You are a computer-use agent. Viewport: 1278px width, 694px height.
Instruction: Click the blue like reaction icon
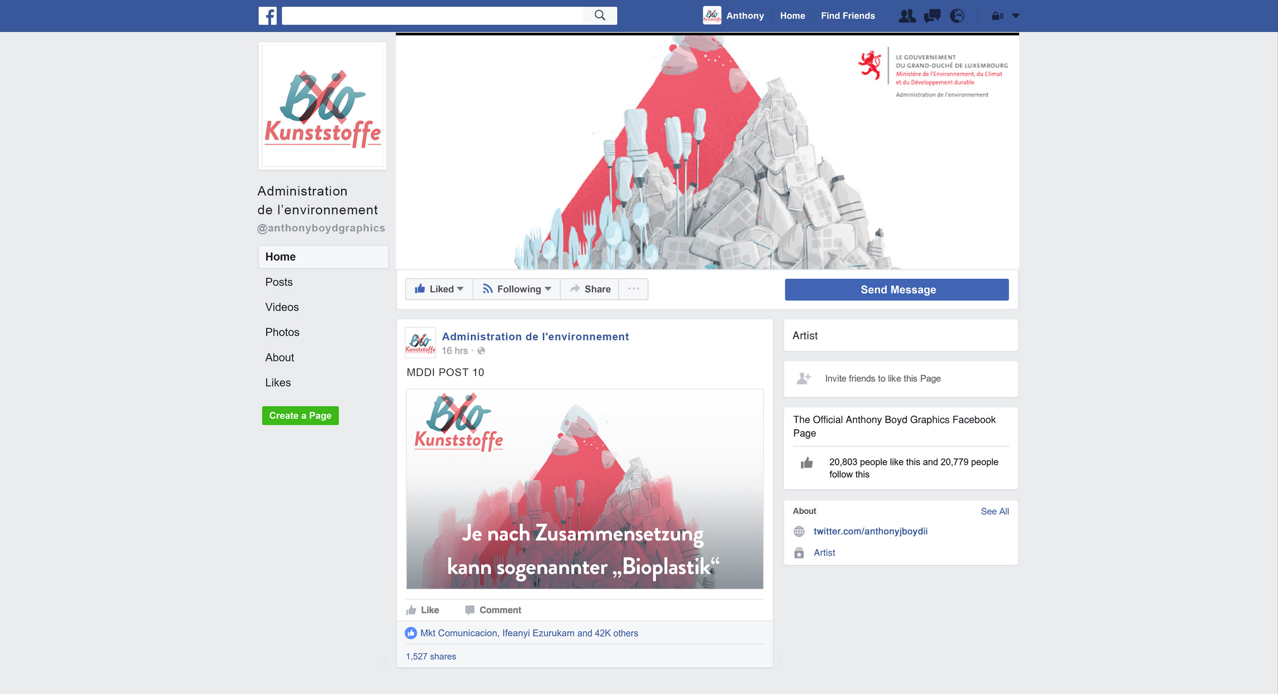click(x=411, y=633)
